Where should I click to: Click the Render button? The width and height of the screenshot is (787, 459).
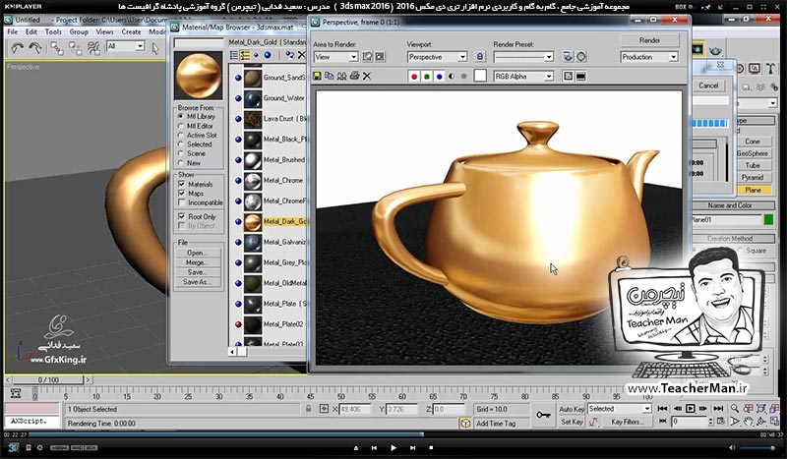pos(649,40)
